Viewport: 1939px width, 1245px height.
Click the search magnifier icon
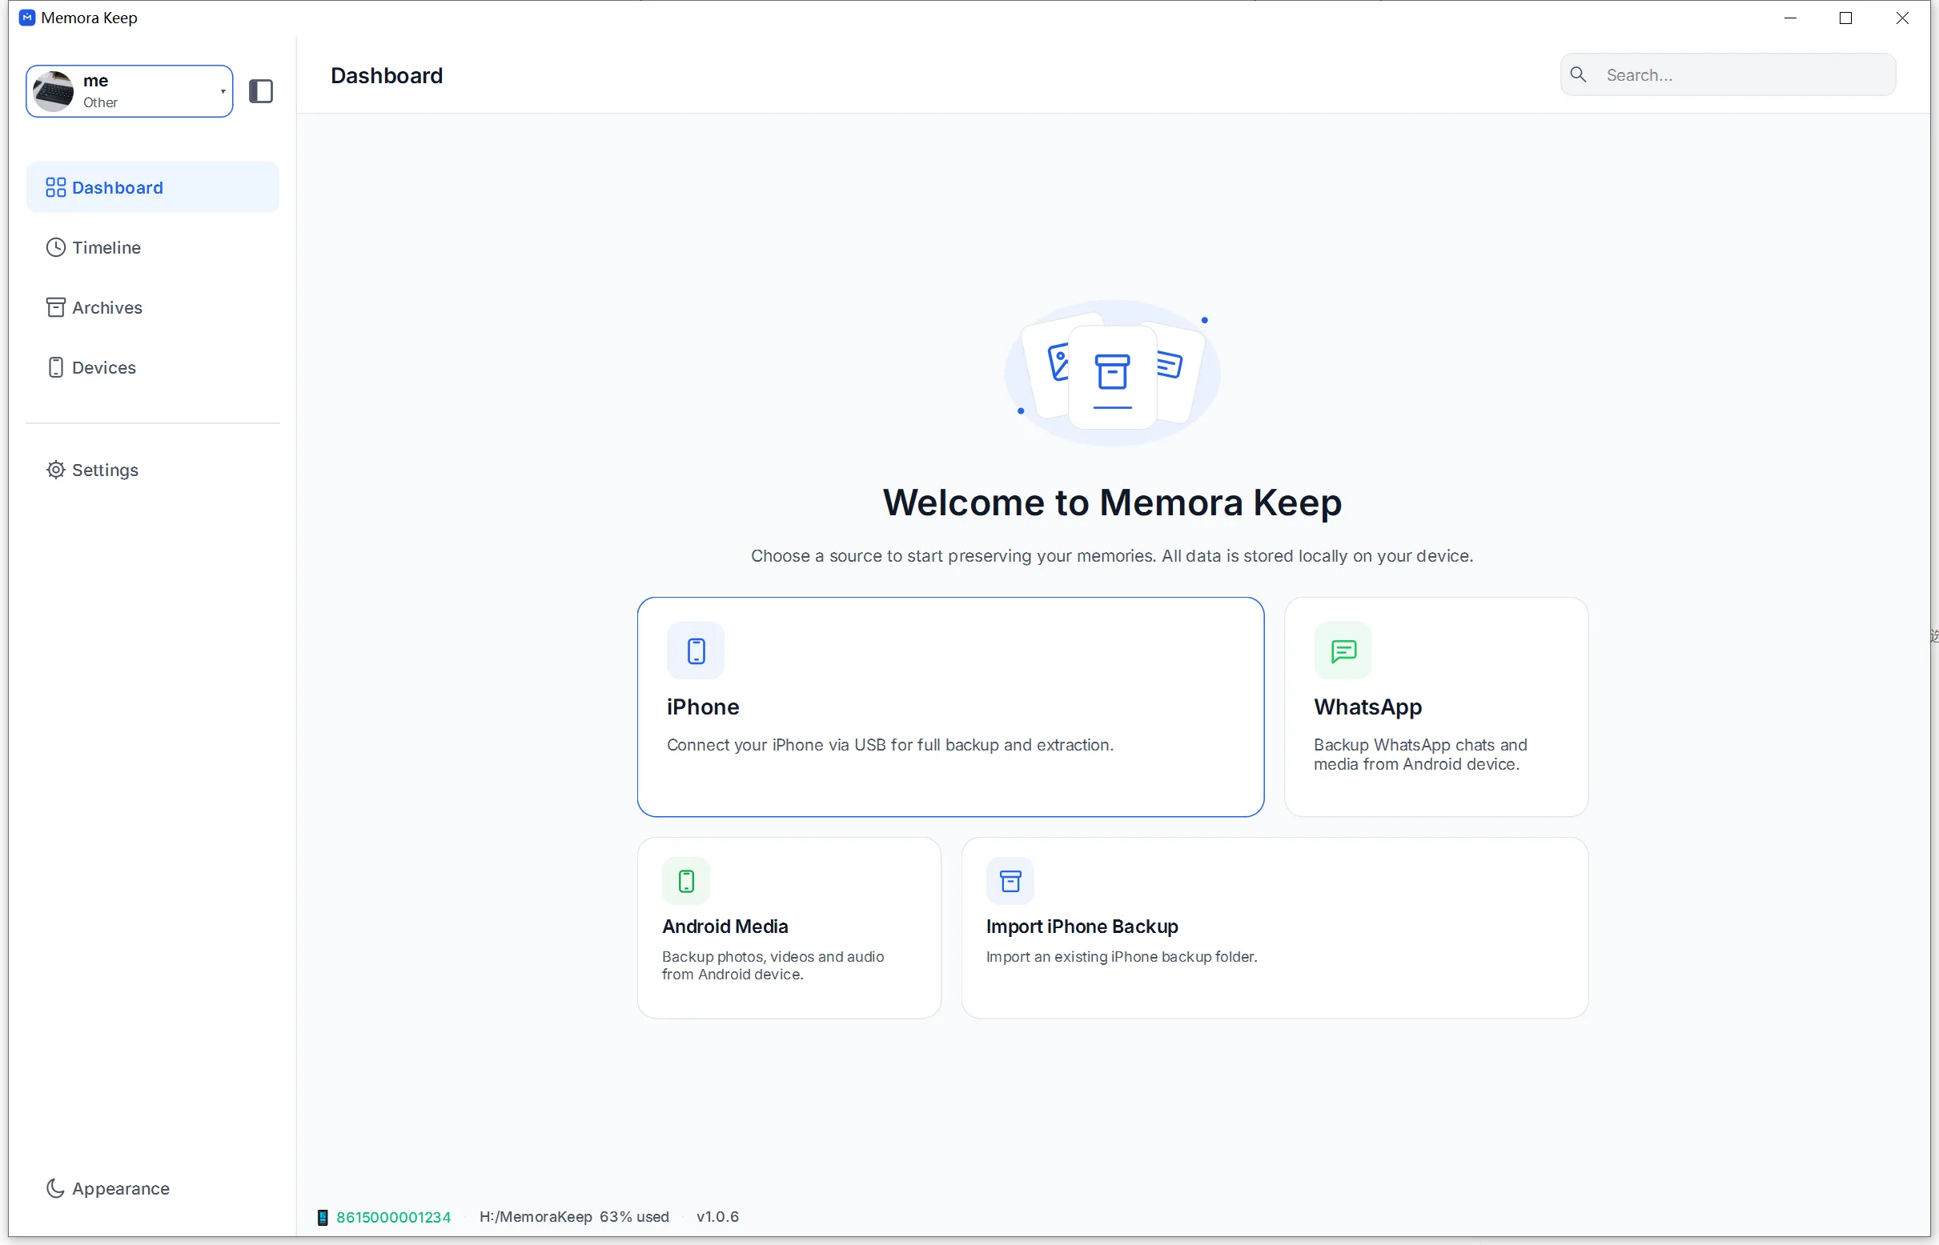click(x=1578, y=74)
